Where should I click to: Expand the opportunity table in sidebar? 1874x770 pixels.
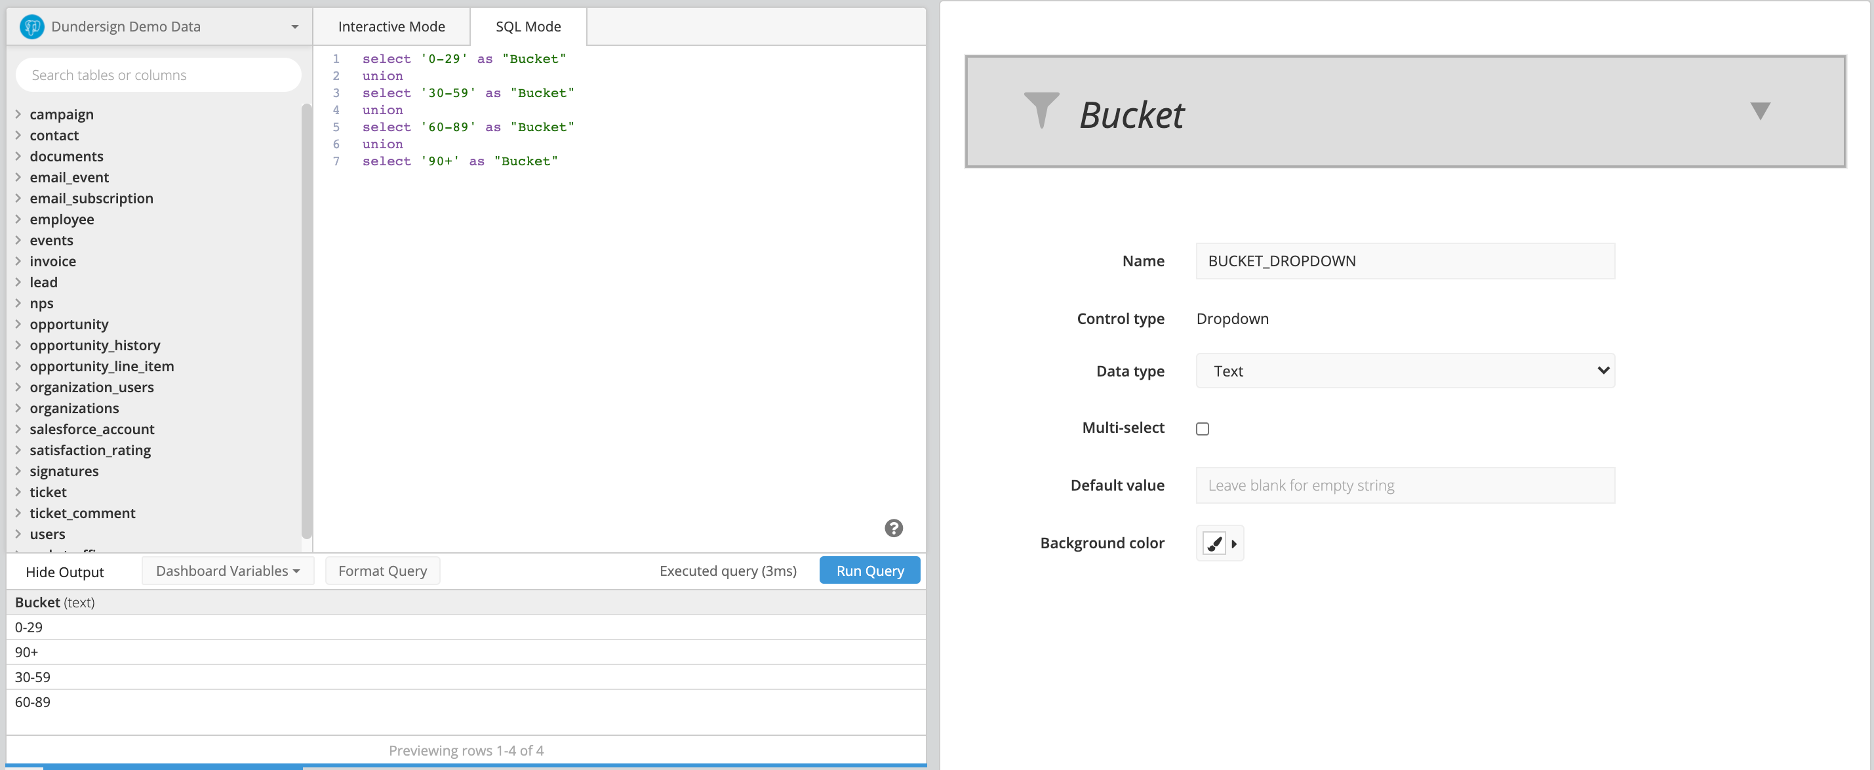click(18, 323)
